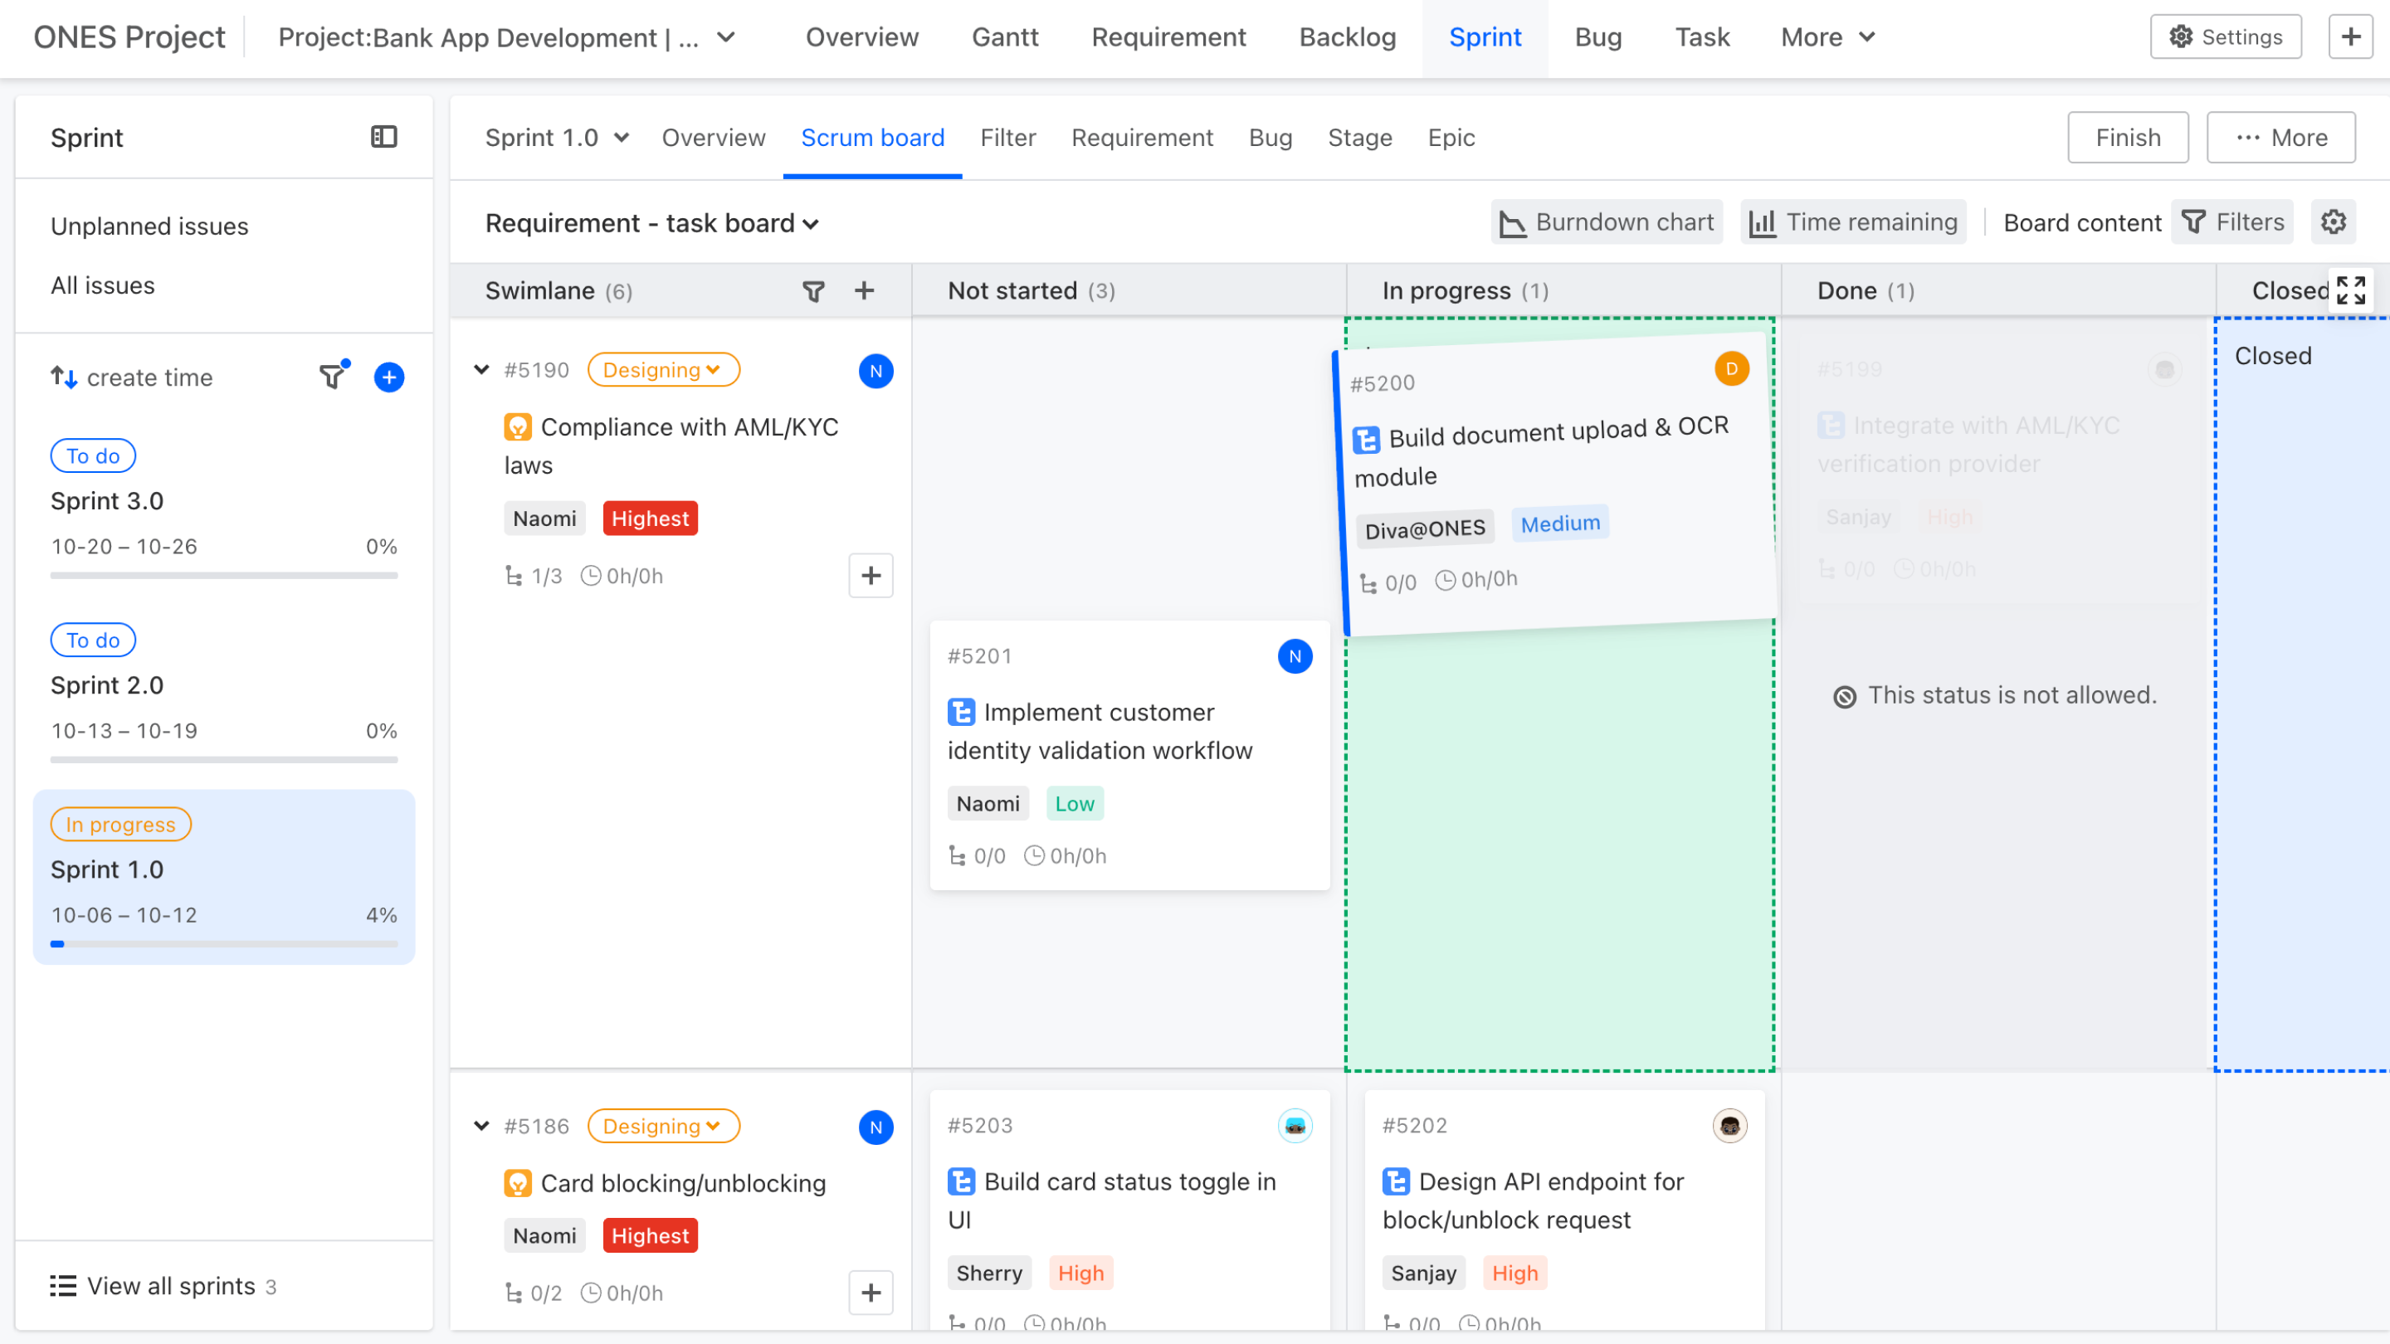Switch to the Bug tab in top navigation
Viewport: 2390px width, 1344px height.
point(1597,37)
